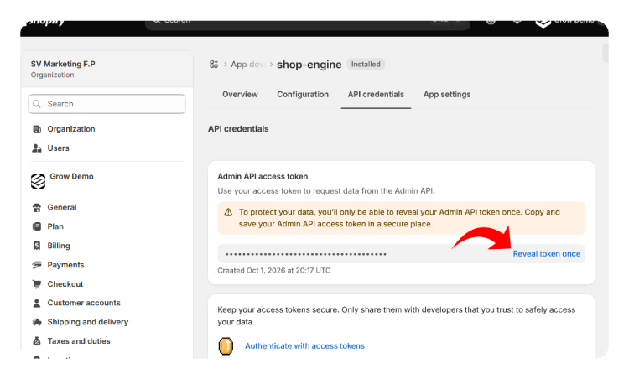Click the API credentials section heading
This screenshot has height=379, width=629.
pos(238,129)
